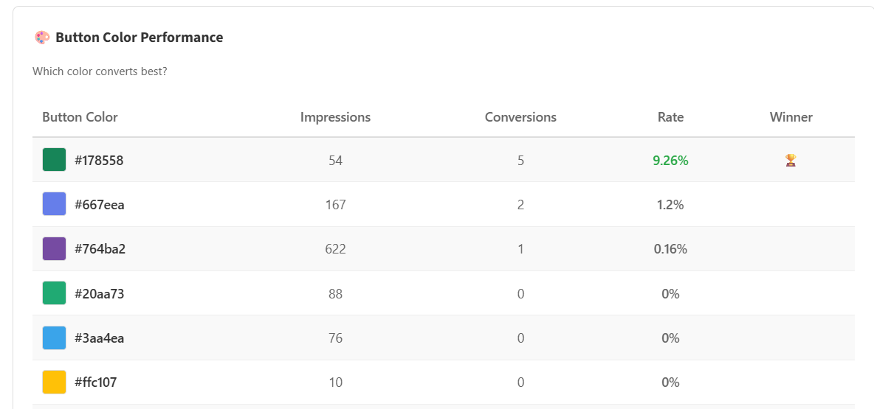Select the Rate column header
This screenshot has width=874, height=409.
click(x=670, y=117)
